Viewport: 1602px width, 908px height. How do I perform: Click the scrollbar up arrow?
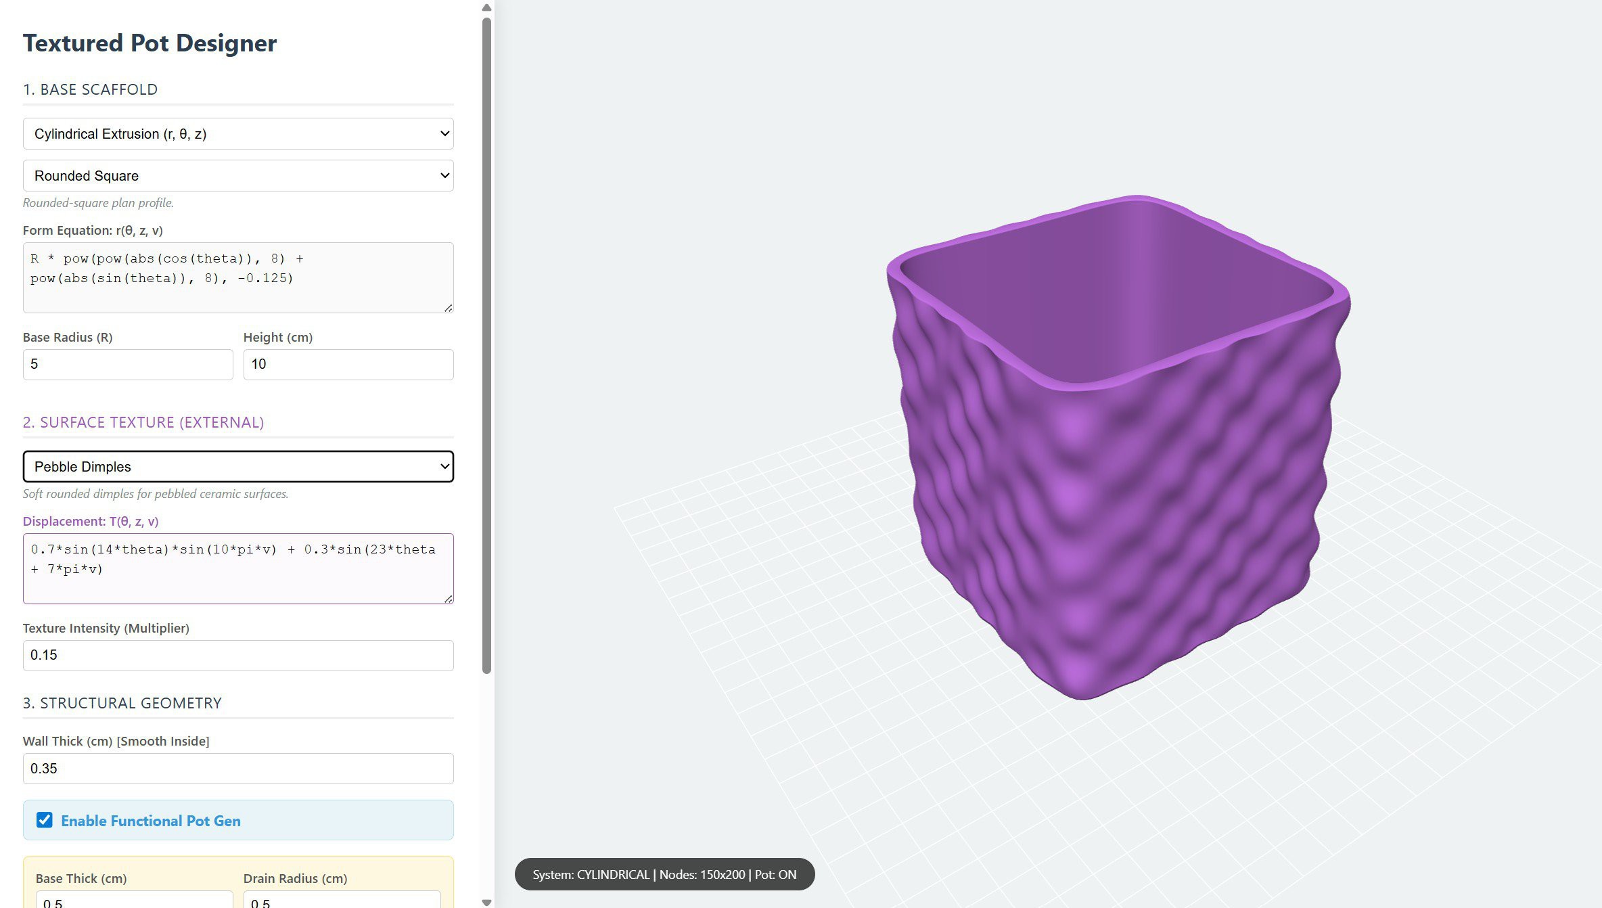(486, 8)
